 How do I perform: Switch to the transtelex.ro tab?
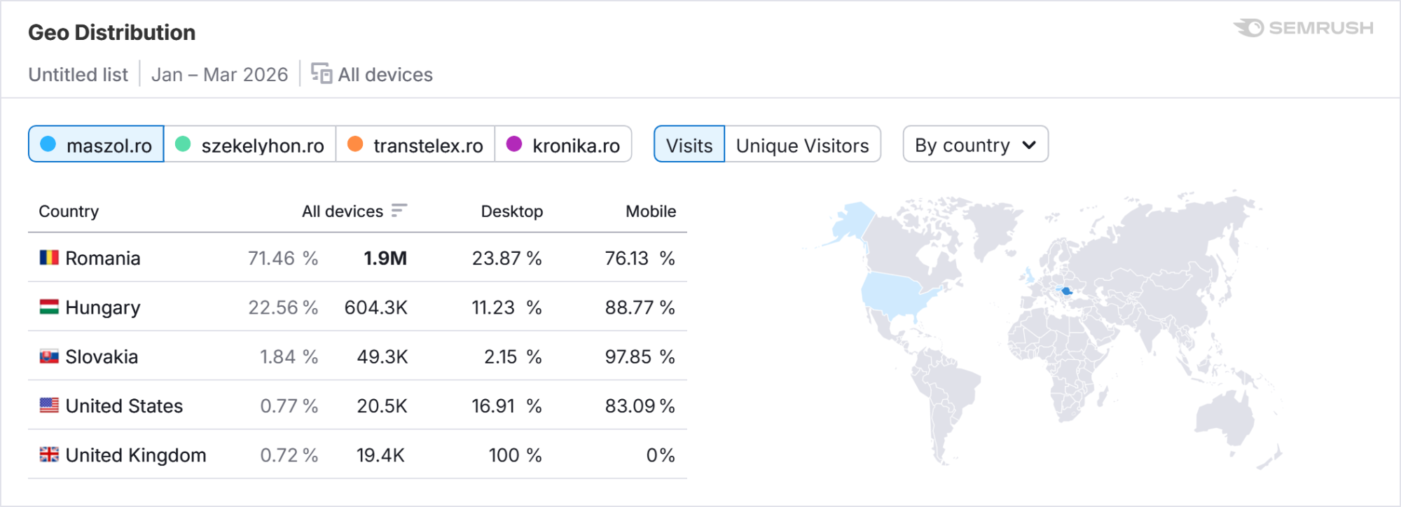tap(415, 145)
